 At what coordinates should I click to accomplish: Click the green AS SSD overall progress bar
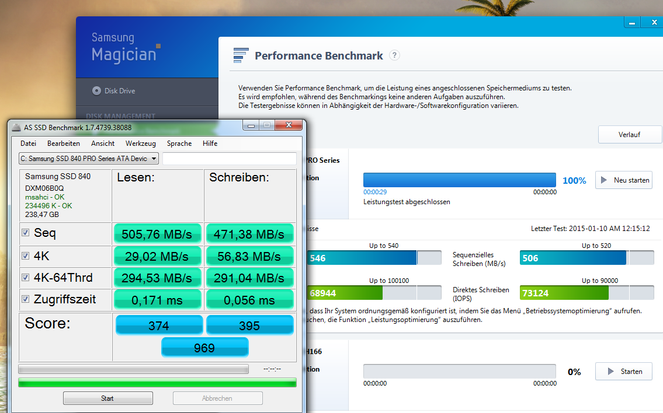pyautogui.click(x=157, y=383)
